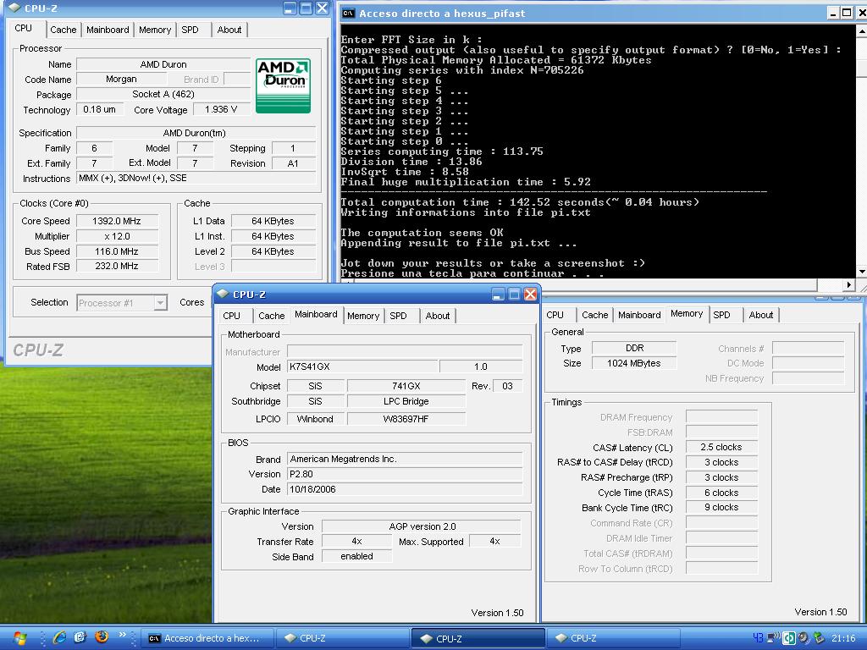The height and width of the screenshot is (650, 867).
Task: Click the Side Band value enabled
Action: coord(356,556)
